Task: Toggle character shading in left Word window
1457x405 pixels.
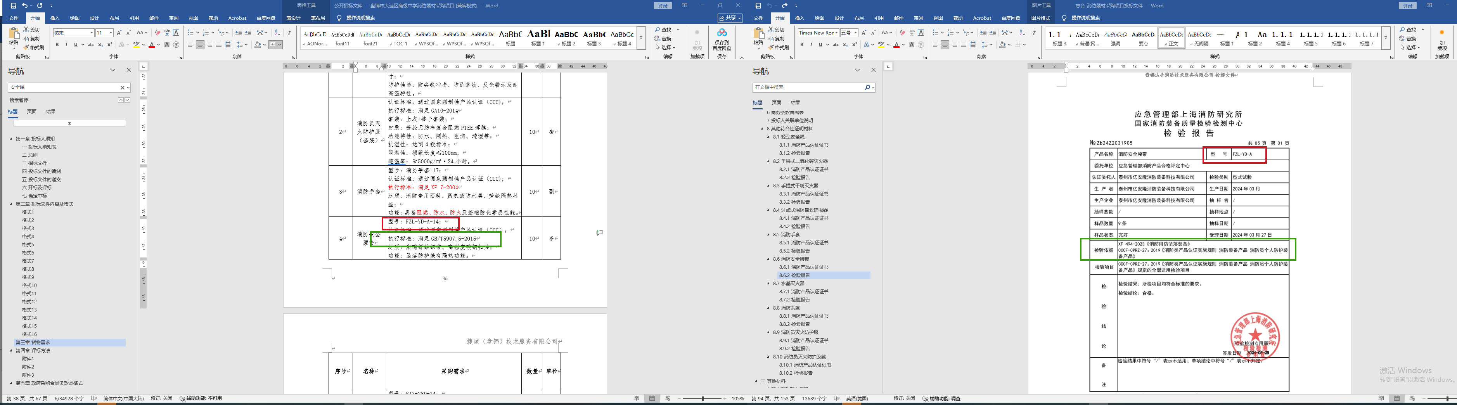Action: tap(167, 45)
